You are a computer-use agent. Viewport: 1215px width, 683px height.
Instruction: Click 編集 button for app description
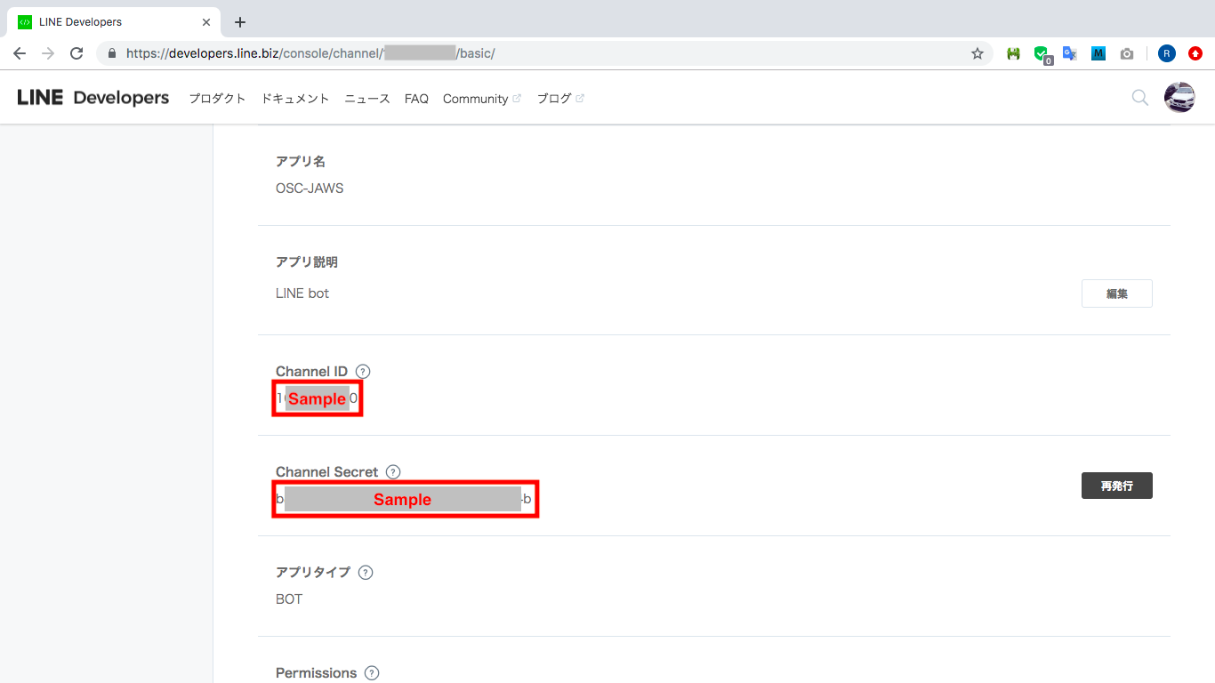point(1116,293)
